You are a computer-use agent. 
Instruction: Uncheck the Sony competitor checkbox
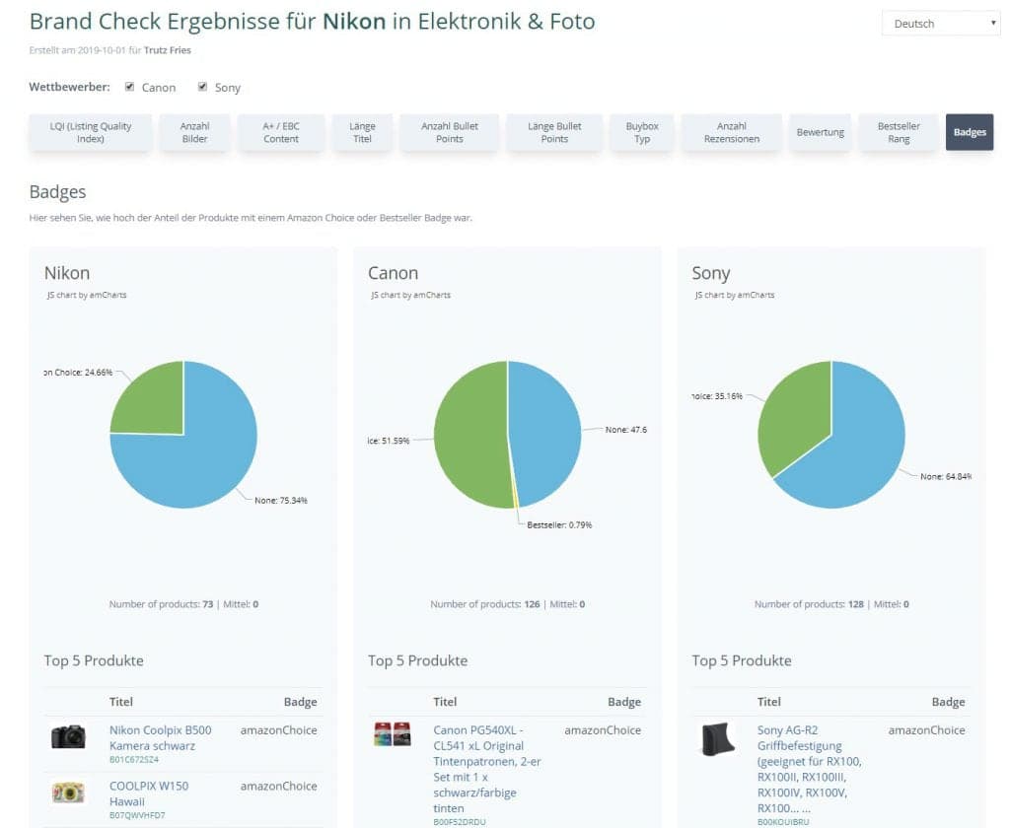(x=202, y=87)
